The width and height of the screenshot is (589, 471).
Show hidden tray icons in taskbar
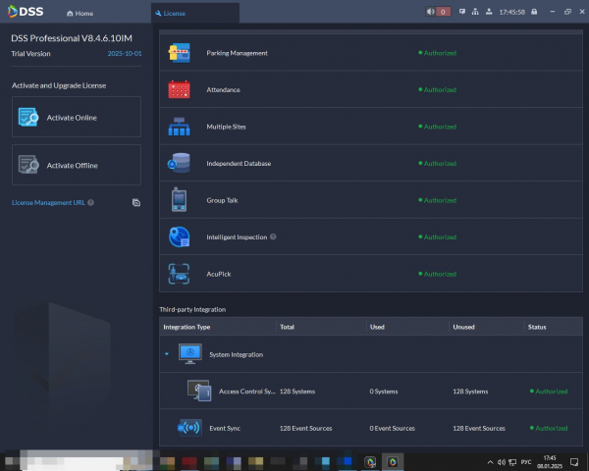tap(490, 462)
